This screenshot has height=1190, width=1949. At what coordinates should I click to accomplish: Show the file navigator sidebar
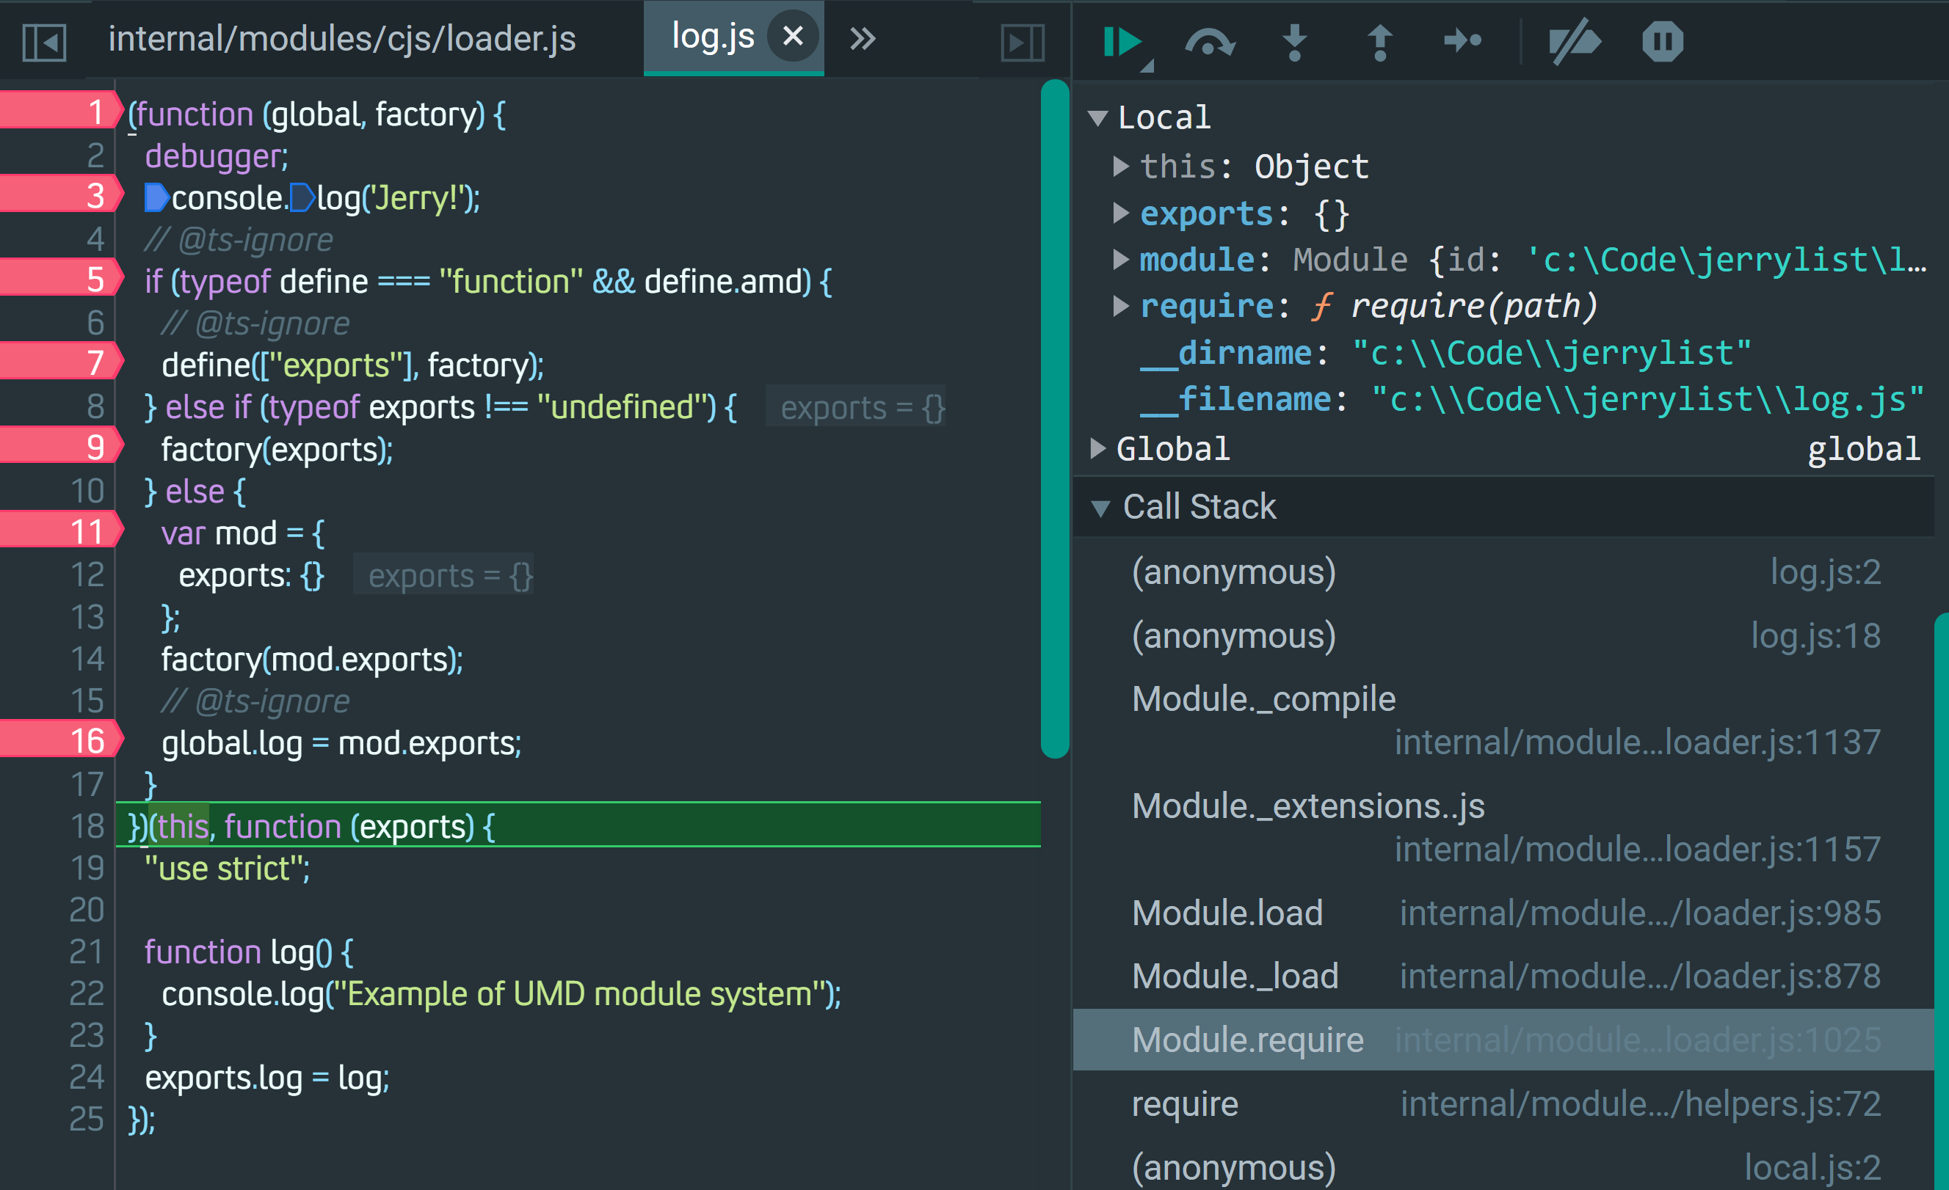[44, 42]
